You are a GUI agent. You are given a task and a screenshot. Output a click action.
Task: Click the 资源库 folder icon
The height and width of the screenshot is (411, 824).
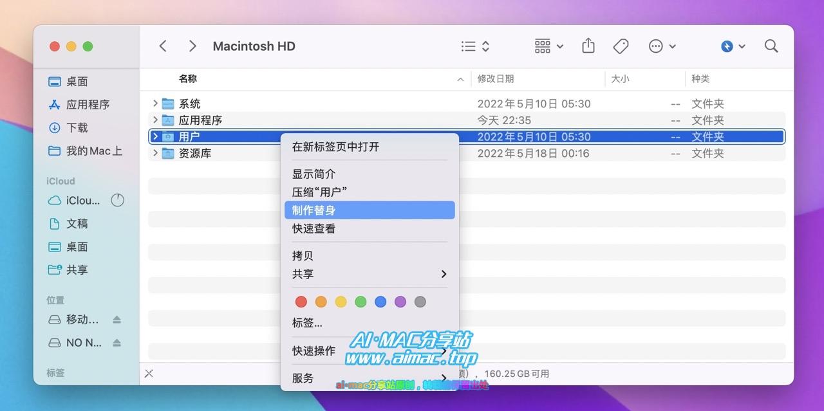pyautogui.click(x=168, y=153)
